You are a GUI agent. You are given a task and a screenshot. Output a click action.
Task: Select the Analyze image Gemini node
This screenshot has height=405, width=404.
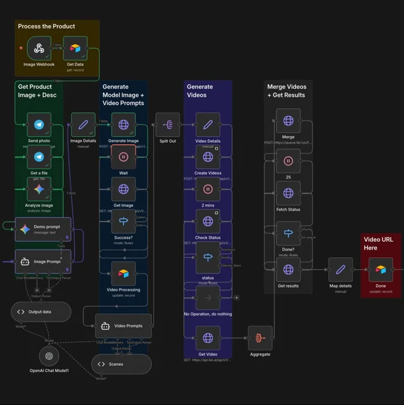39,188
